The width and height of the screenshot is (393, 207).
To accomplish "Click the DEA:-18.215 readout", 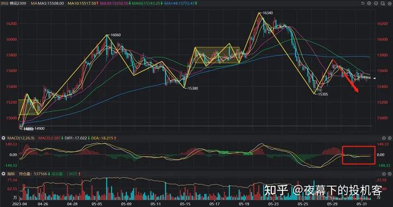I will pos(102,138).
